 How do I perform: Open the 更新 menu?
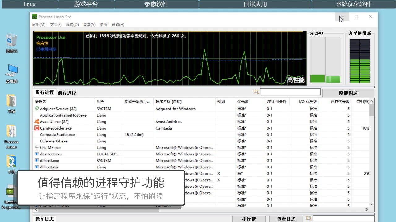tap(104, 25)
